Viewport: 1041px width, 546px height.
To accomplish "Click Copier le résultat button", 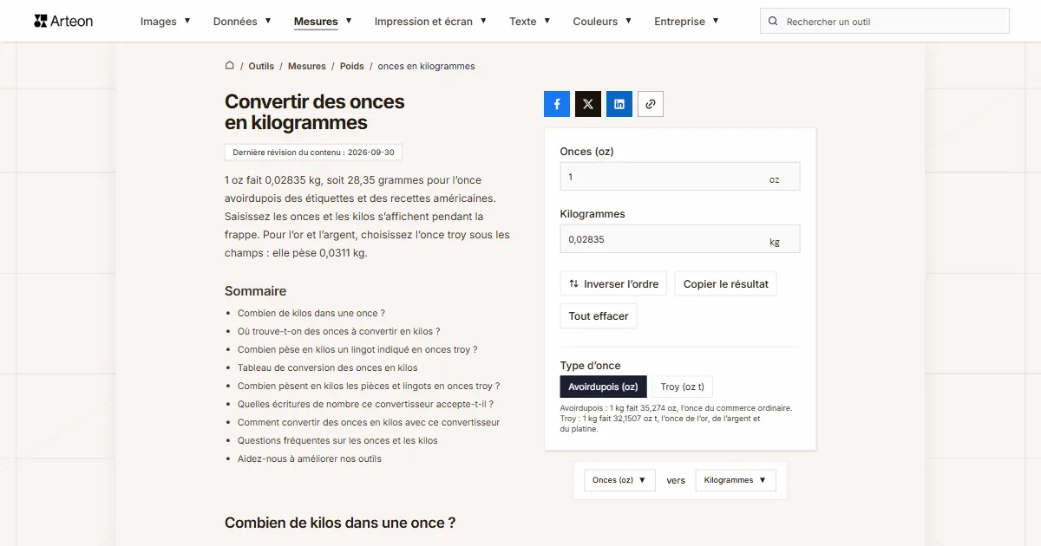I will click(726, 284).
